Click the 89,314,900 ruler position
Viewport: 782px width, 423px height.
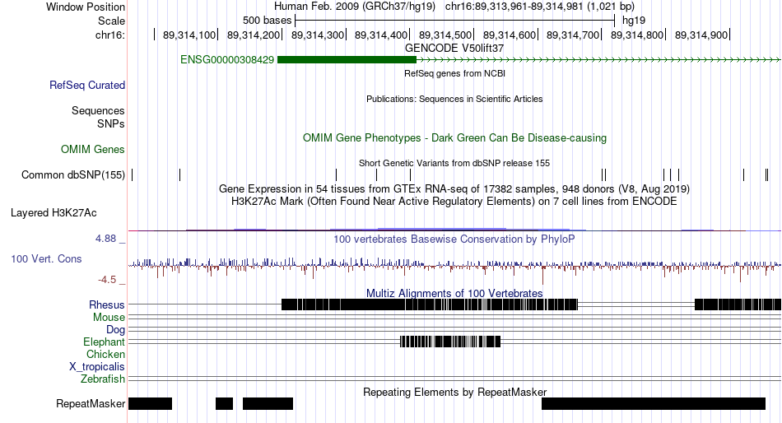(701, 35)
